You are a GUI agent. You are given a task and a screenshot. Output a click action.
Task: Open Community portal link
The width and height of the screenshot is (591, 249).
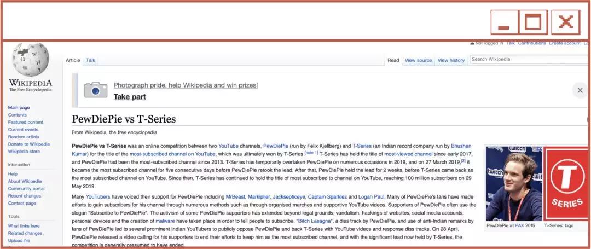(26, 188)
